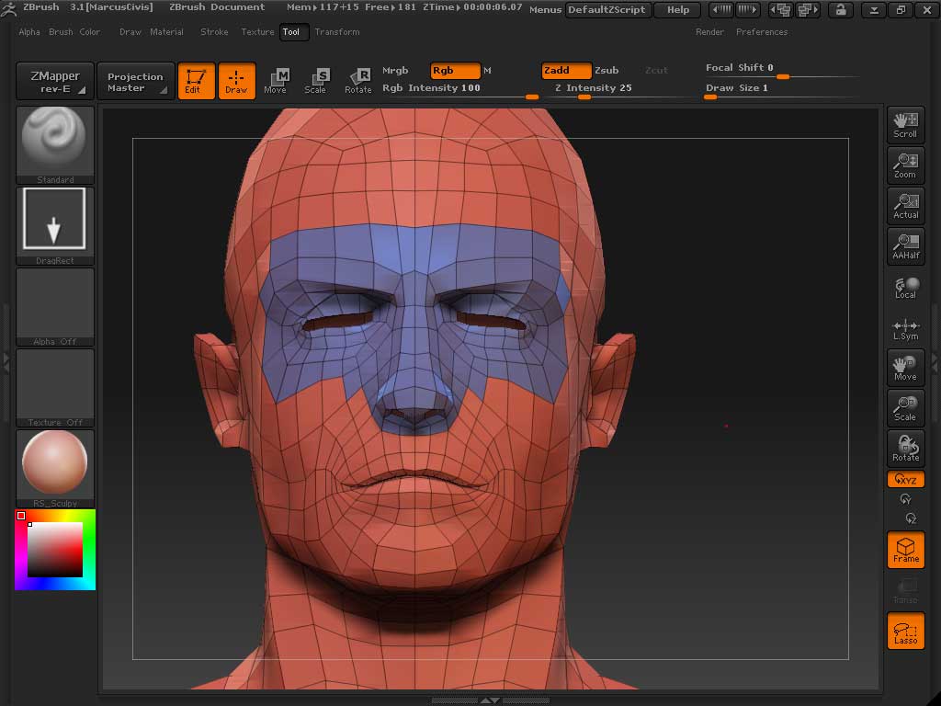This screenshot has width=941, height=706.
Task: Click the Scale navigation icon in right shelf
Action: [x=905, y=407]
